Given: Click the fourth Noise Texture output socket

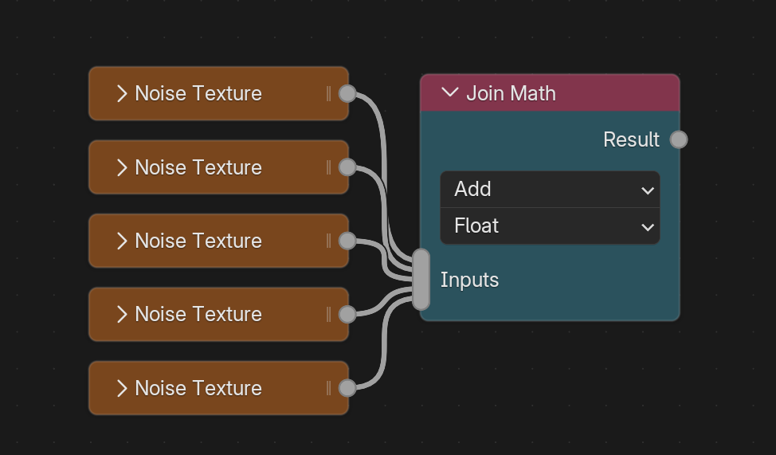Looking at the screenshot, I should (x=347, y=314).
